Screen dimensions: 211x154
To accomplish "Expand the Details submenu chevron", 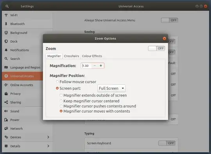I will click(48, 146).
